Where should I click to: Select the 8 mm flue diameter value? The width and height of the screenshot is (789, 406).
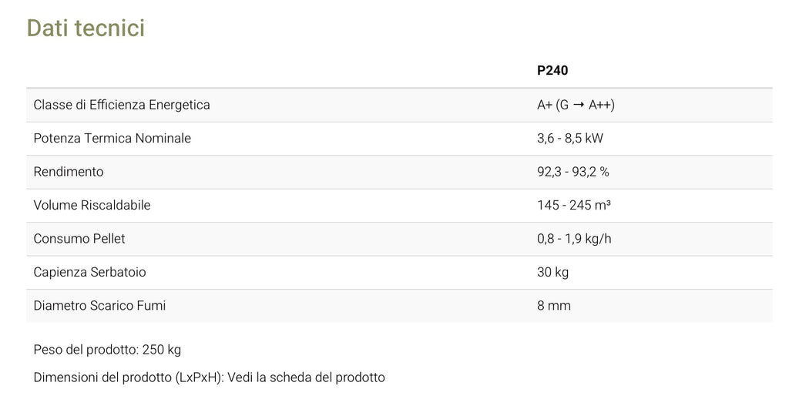click(553, 306)
